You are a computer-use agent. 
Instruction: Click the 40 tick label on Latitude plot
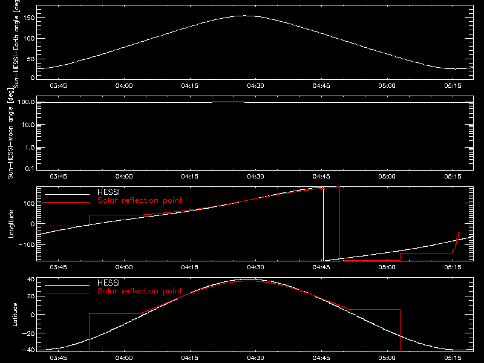[31, 280]
